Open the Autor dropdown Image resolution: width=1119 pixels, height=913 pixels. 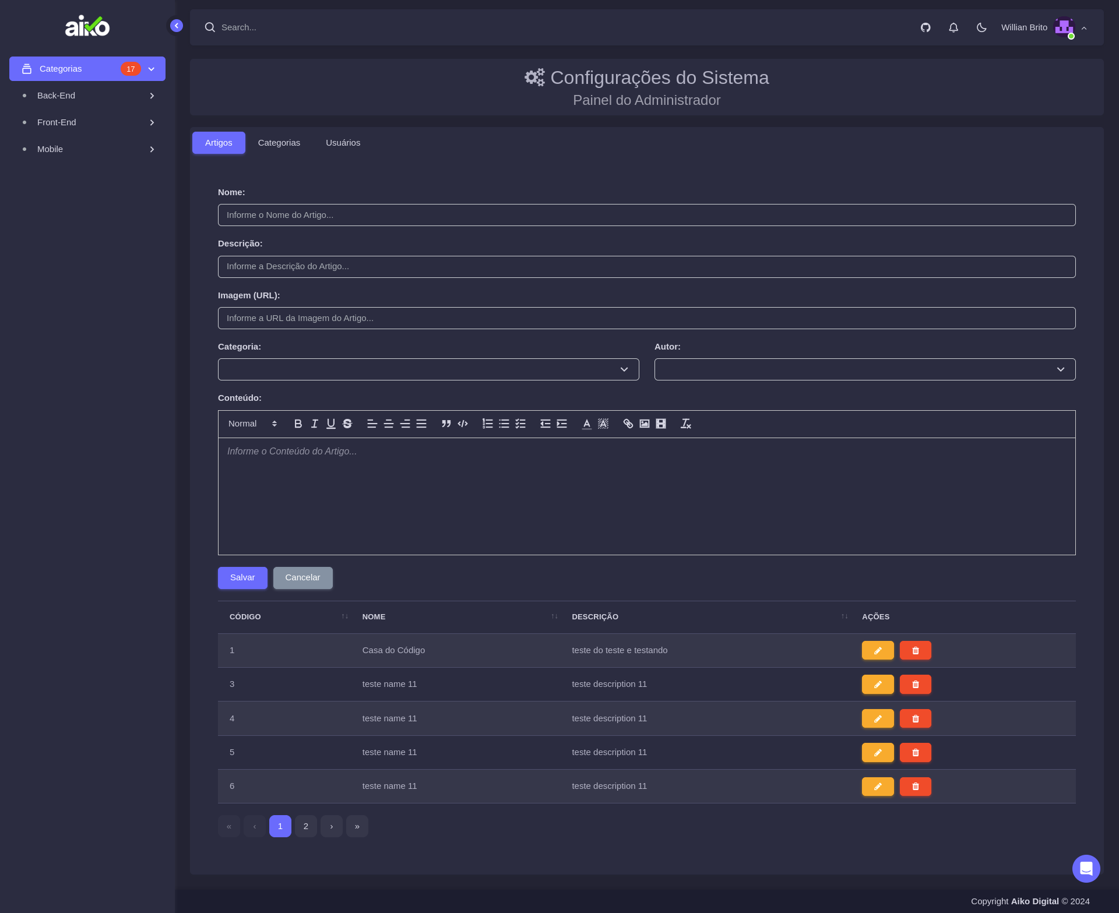point(865,369)
